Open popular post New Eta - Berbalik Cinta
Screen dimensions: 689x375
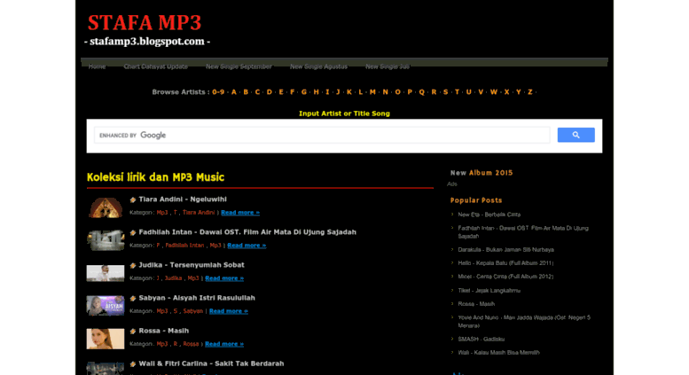point(489,215)
